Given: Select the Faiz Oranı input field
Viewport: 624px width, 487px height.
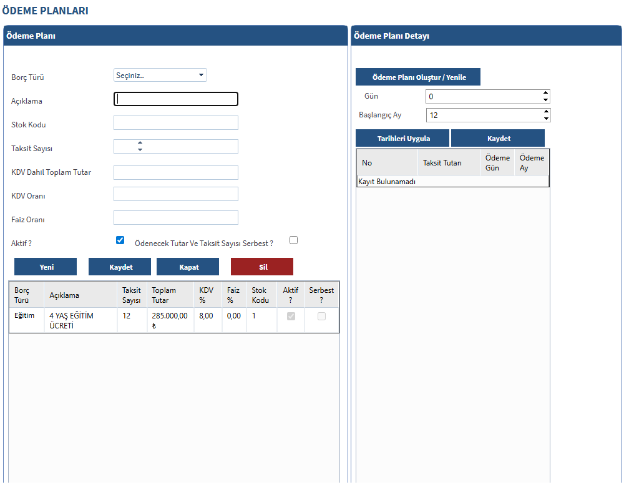Looking at the screenshot, I should [175, 217].
